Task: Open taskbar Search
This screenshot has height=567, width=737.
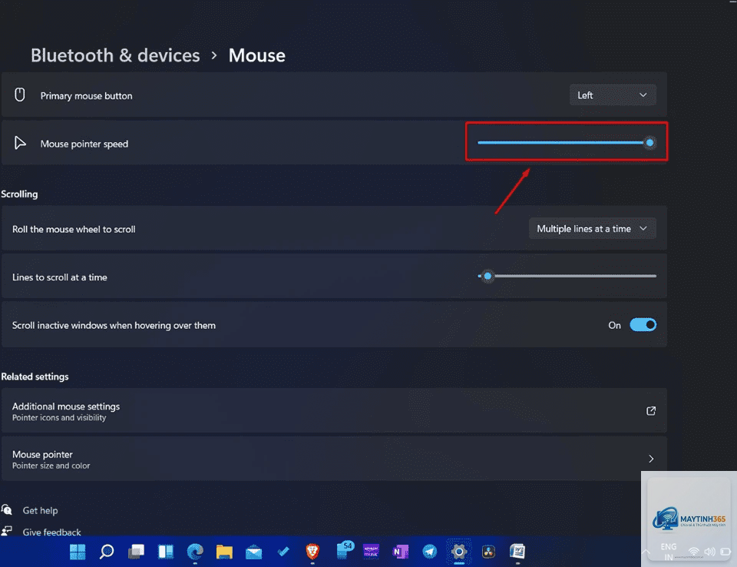Action: 107,552
